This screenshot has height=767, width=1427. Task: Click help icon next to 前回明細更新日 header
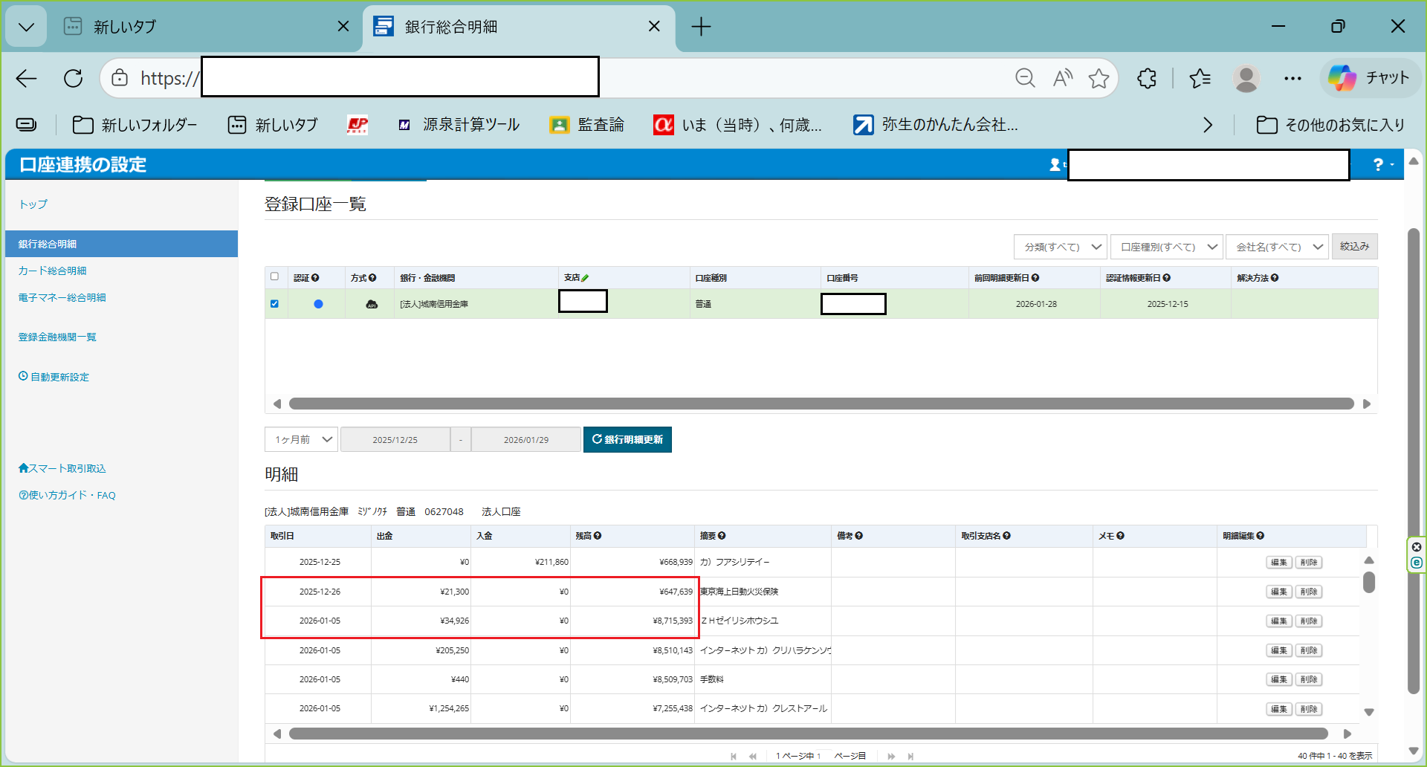1035,278
